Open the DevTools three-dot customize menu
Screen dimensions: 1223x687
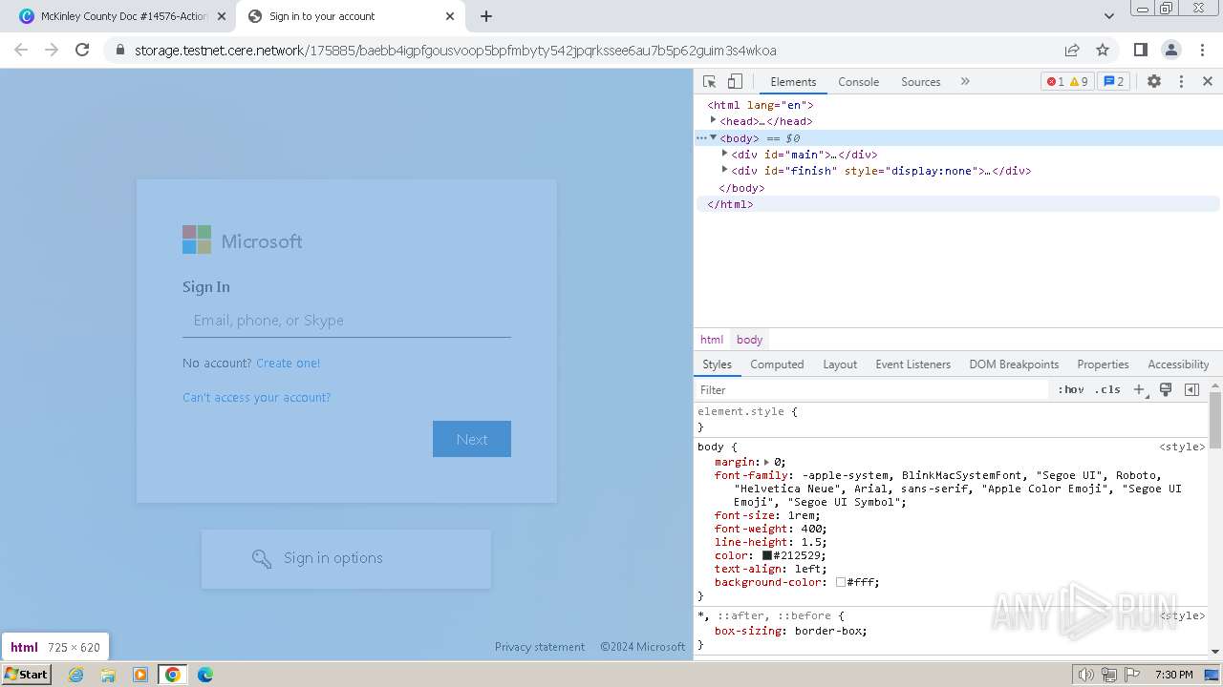[x=1181, y=82]
